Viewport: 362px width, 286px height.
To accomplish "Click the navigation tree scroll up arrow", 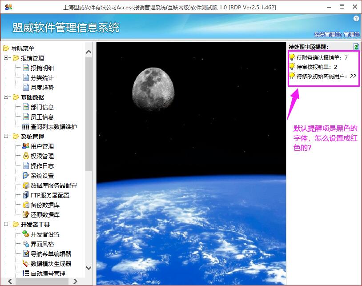I will (88, 52).
